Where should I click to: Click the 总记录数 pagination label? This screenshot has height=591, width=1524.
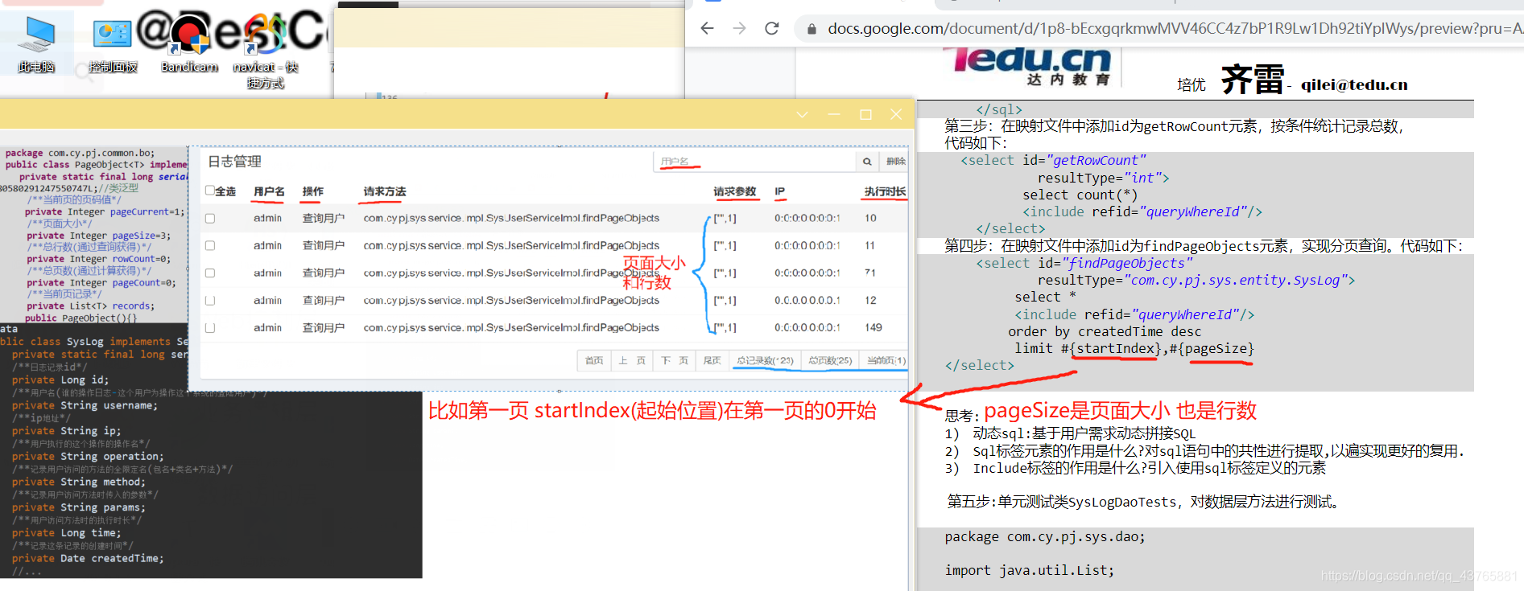(765, 361)
